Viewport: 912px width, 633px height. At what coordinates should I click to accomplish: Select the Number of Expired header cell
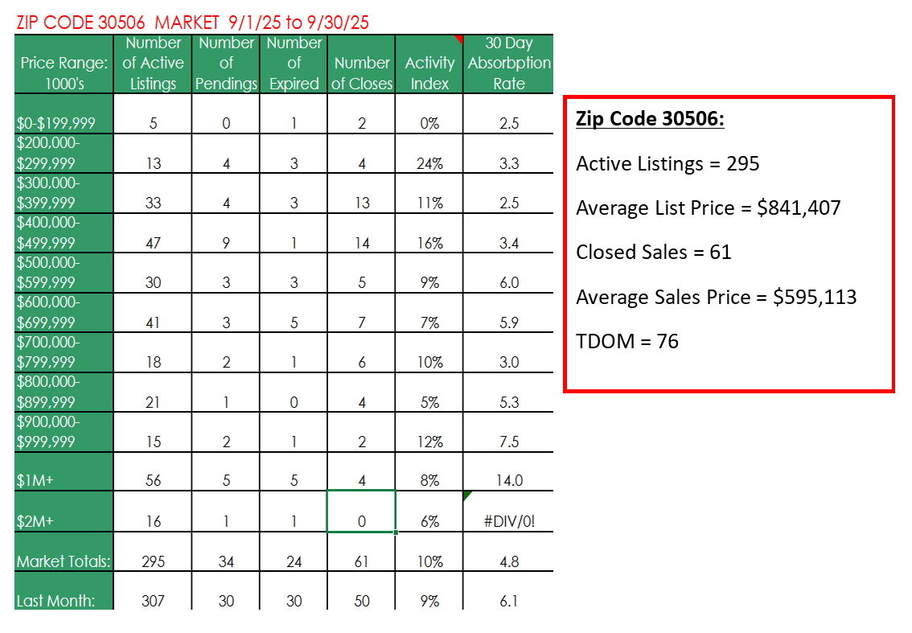coord(294,64)
